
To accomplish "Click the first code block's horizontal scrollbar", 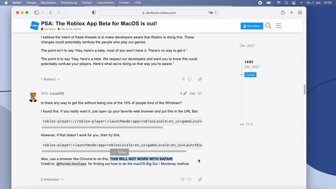I will click(102, 127).
